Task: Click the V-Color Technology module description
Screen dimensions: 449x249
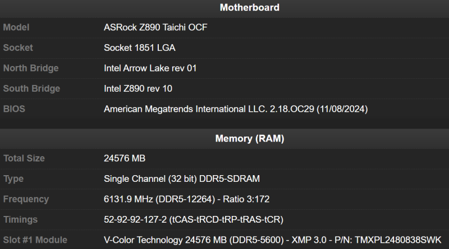Action: pos(273,240)
